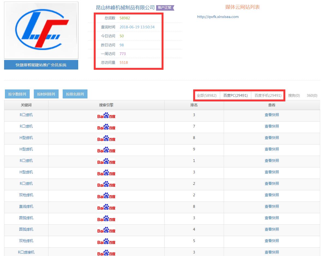
Task: Click the Baidu logo in the R口焊接机 row
Action: pyautogui.click(x=106, y=253)
